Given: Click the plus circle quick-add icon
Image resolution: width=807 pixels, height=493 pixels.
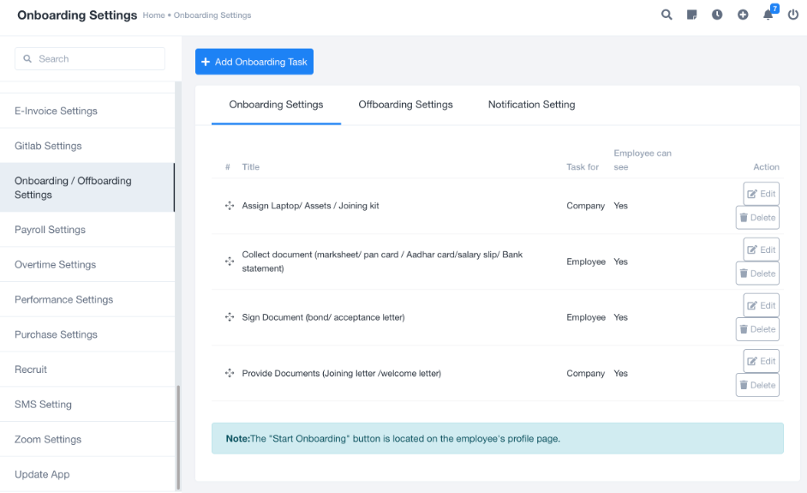Looking at the screenshot, I should 743,15.
